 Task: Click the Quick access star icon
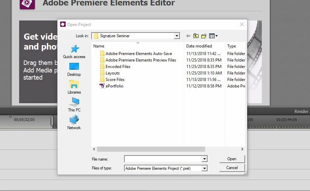(75, 49)
